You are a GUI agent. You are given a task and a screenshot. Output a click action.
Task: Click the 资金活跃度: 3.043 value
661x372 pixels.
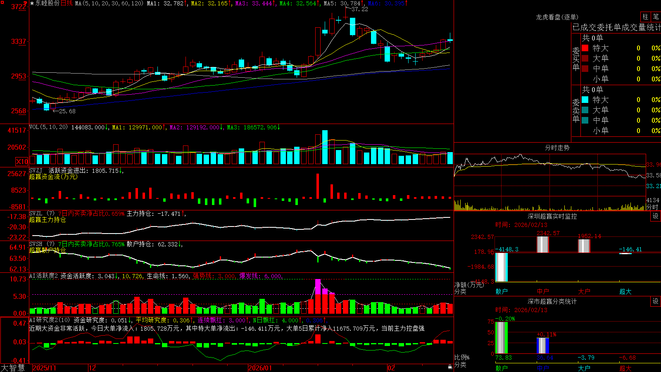(87, 276)
